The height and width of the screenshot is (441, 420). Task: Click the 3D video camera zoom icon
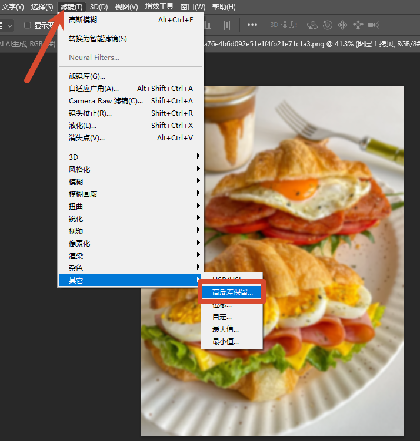click(374, 25)
